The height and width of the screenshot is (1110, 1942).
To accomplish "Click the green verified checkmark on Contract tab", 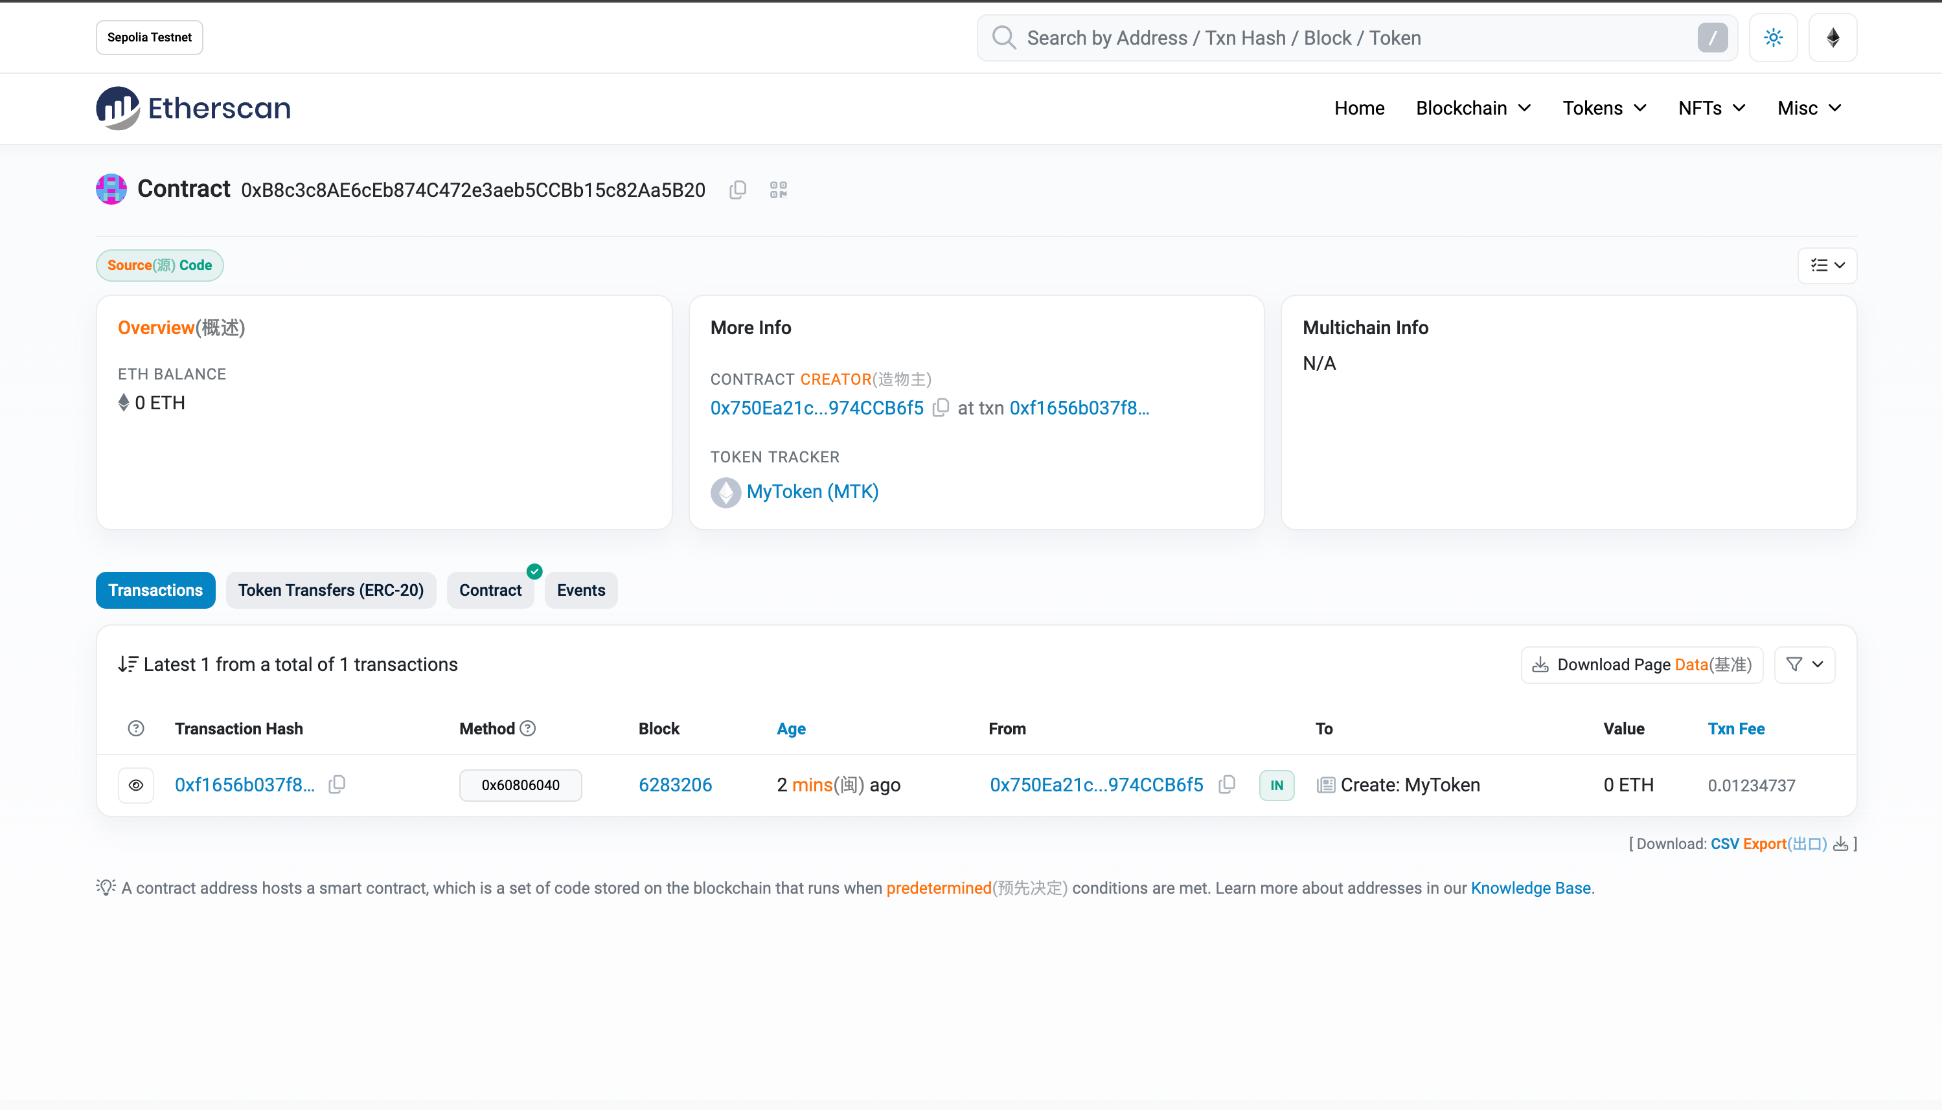I will tap(534, 571).
